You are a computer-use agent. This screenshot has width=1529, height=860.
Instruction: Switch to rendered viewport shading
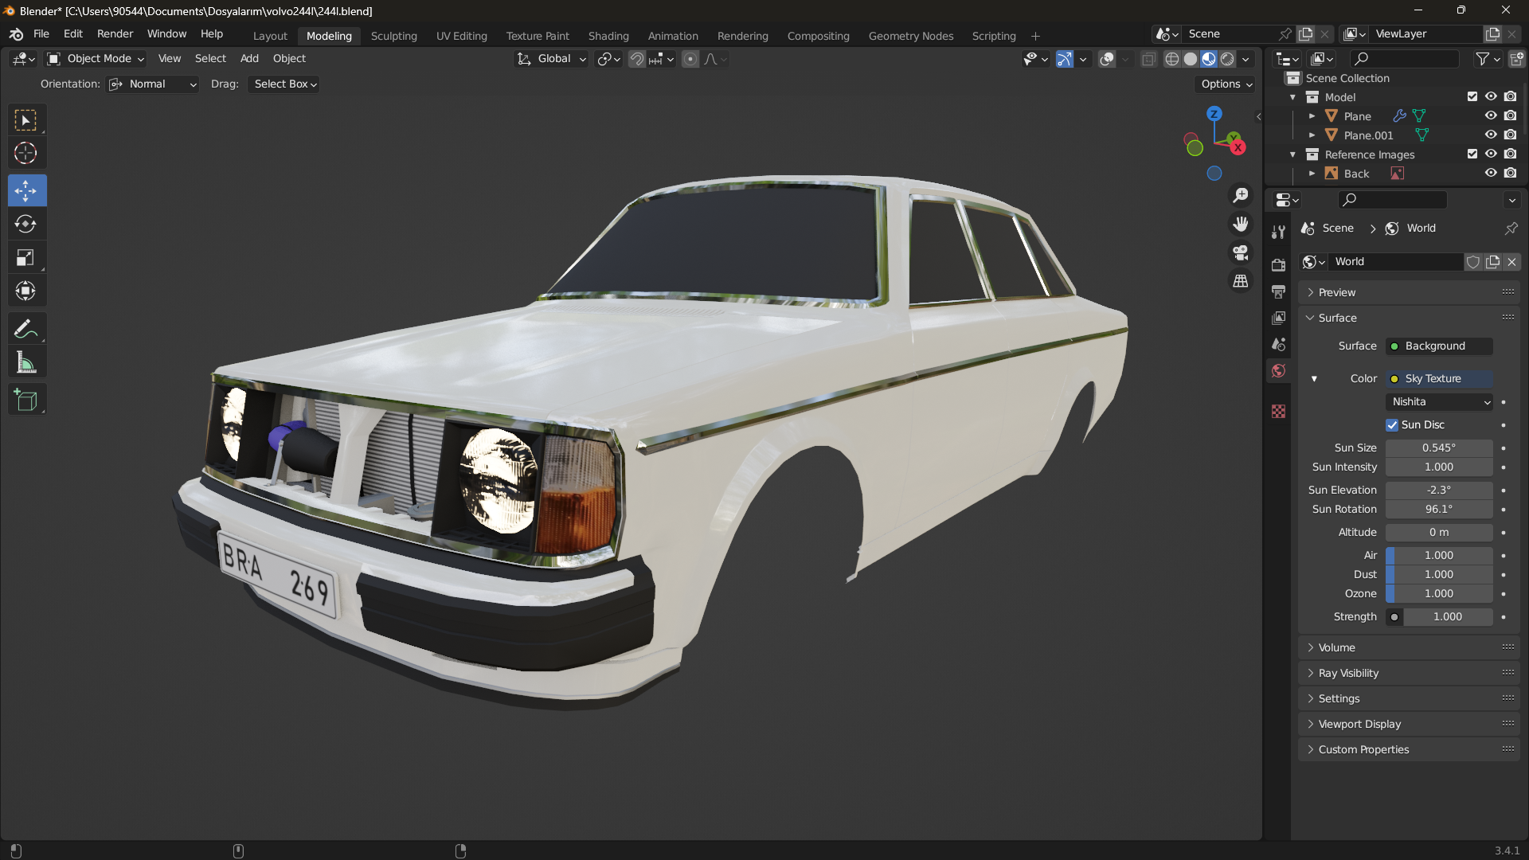pos(1227,59)
